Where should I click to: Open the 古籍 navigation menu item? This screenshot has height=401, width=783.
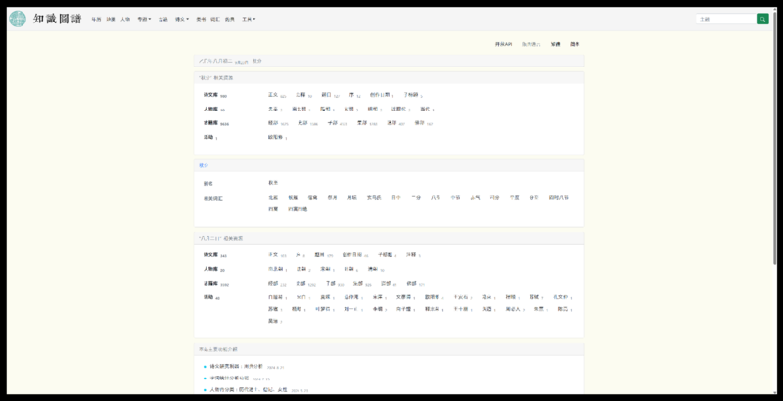pyautogui.click(x=162, y=19)
